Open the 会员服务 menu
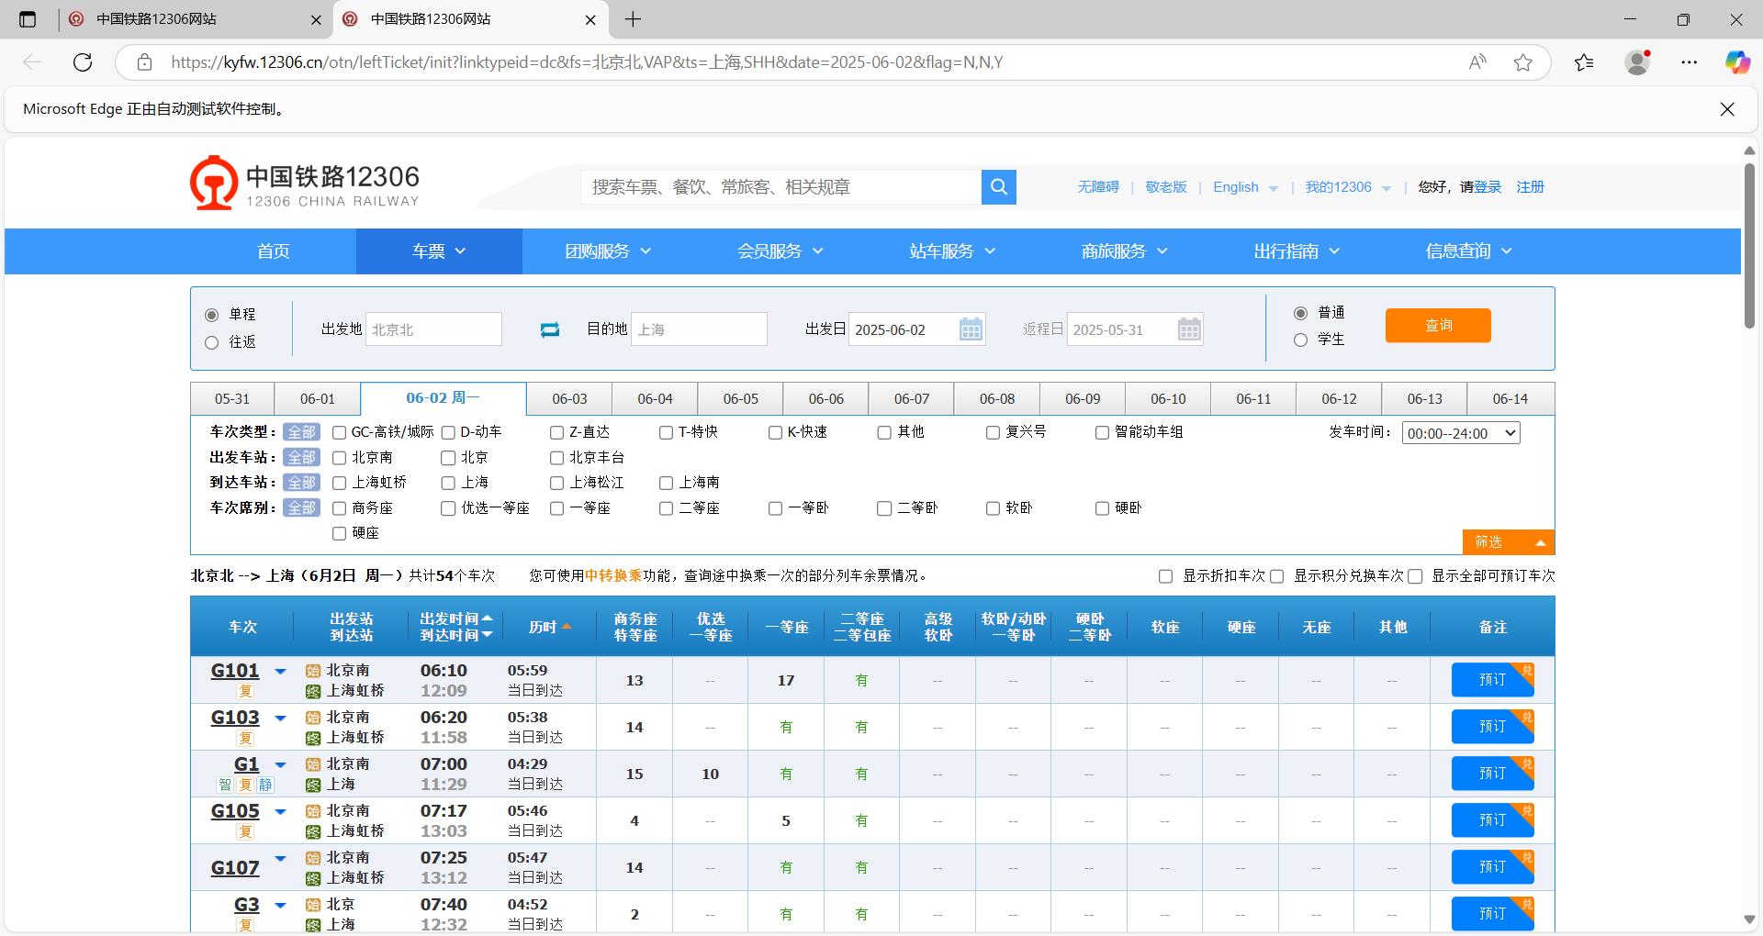 [780, 251]
